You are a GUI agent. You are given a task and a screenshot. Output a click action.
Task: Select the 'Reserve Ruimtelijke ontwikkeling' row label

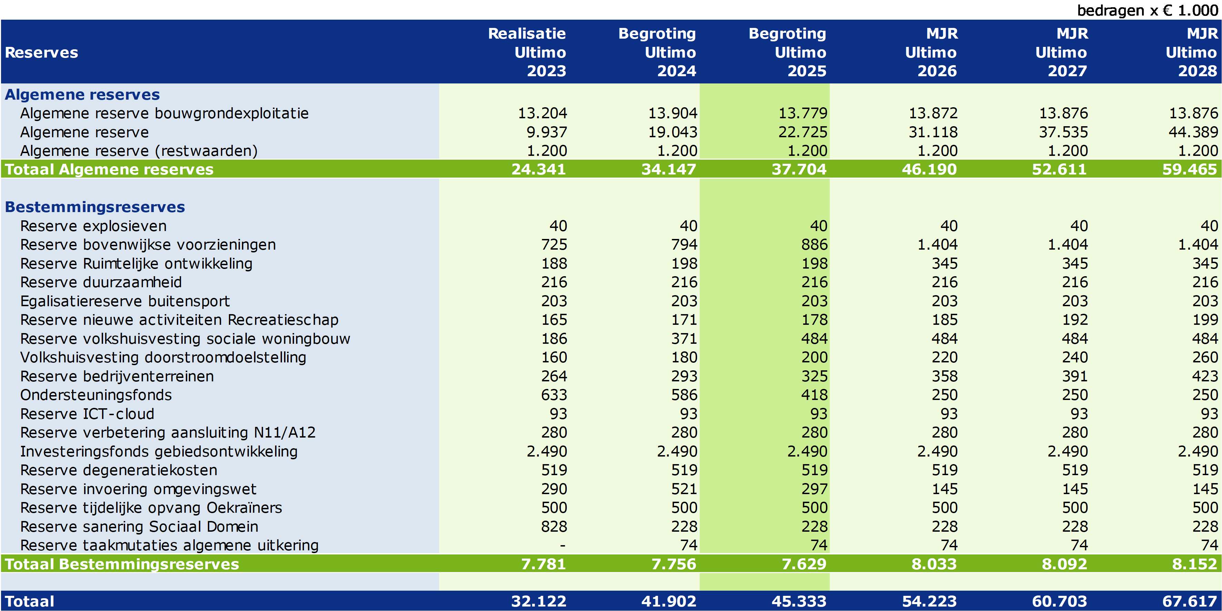(x=136, y=263)
